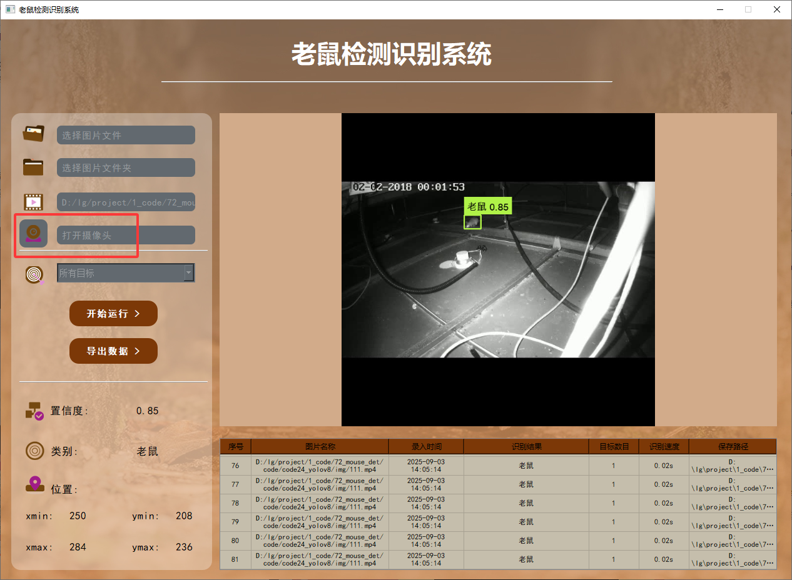This screenshot has width=792, height=580.
Task: Open the 所有目标 dropdown
Action: point(126,272)
